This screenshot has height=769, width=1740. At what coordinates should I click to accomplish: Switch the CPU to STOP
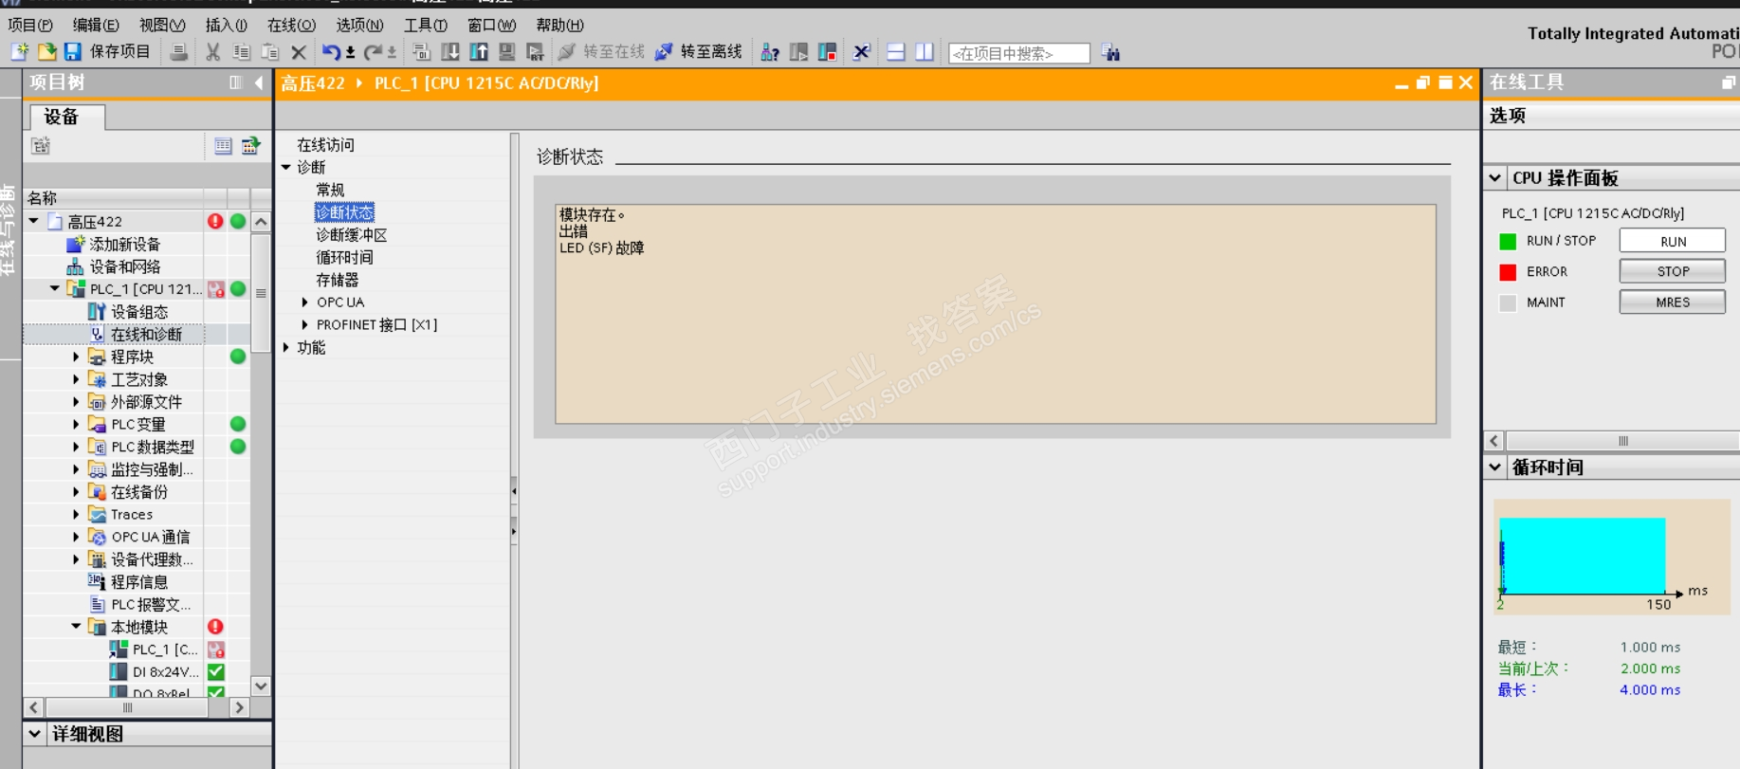tap(1673, 271)
